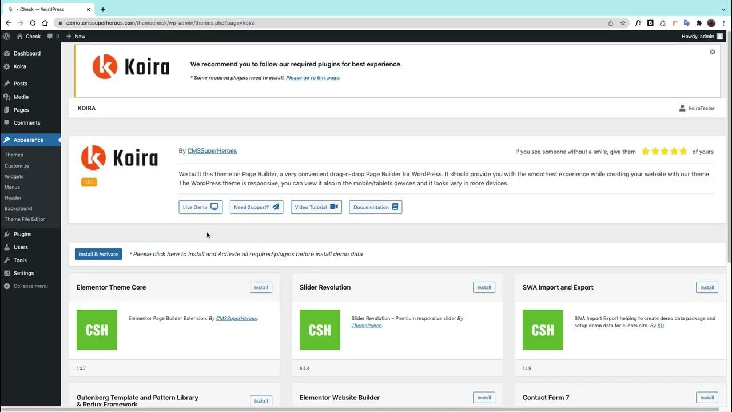Install the Contact Form 7 plugin
This screenshot has height=412, width=732.
(x=707, y=398)
